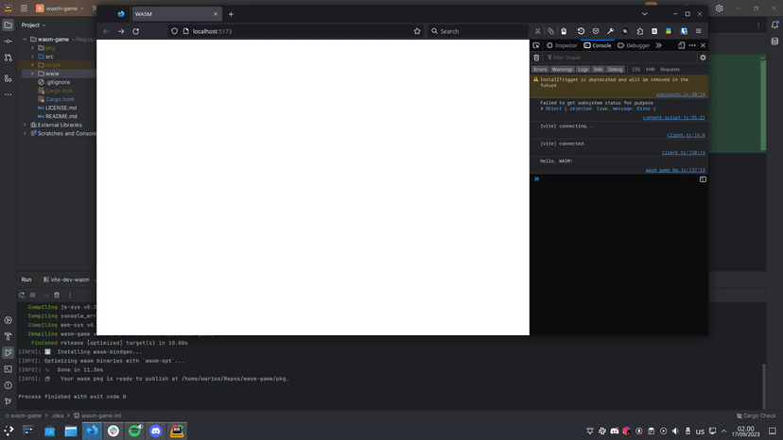Open Firefox application hamburger menu
783x440 pixels.
click(x=699, y=31)
